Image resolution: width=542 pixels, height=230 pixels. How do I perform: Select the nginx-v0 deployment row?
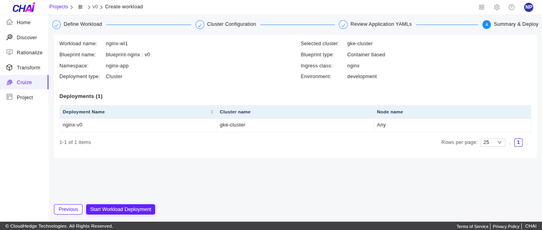pyautogui.click(x=138, y=125)
